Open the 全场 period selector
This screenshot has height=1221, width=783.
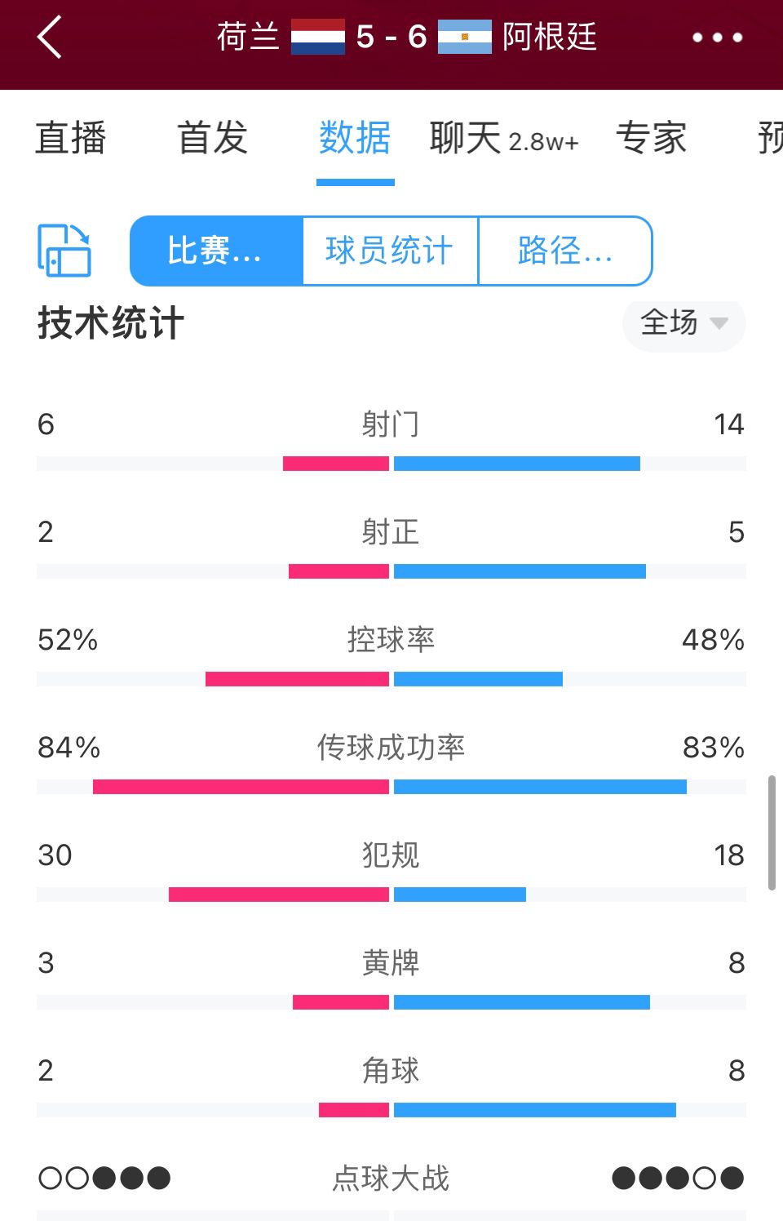[684, 323]
